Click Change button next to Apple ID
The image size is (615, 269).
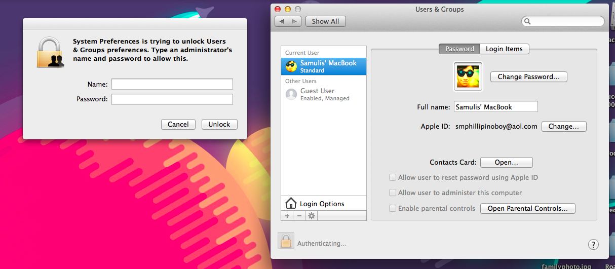point(564,127)
